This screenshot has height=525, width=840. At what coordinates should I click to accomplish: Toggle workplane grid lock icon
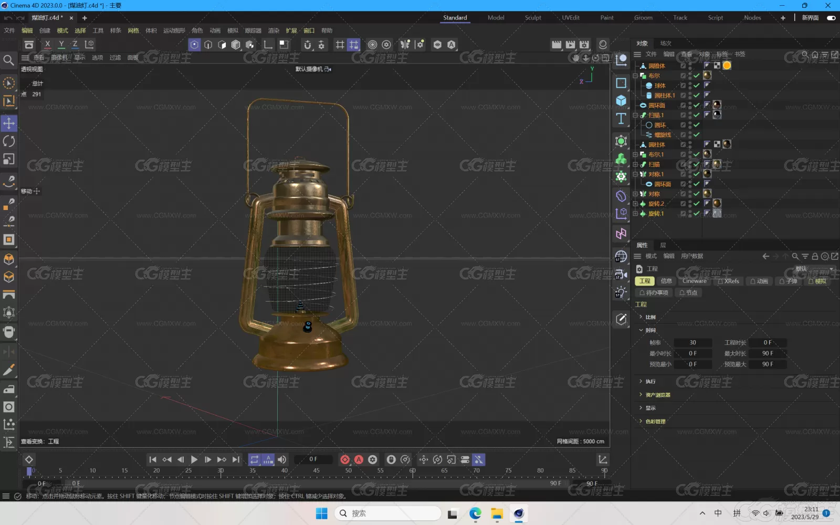[x=354, y=45]
